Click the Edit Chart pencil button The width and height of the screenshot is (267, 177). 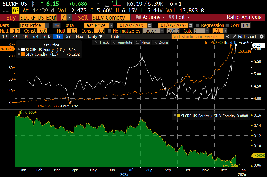[x=244, y=37]
